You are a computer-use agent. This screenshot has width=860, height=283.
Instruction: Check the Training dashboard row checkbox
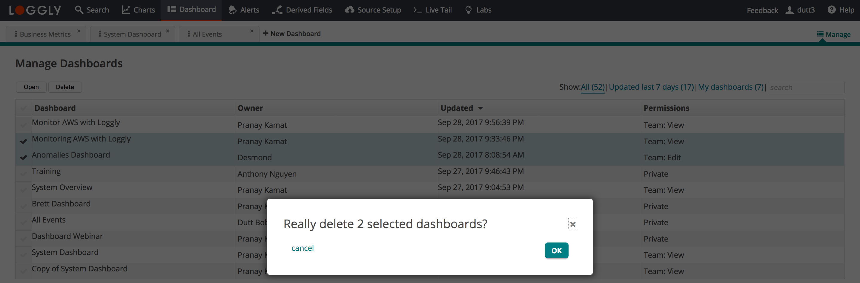[x=23, y=174]
